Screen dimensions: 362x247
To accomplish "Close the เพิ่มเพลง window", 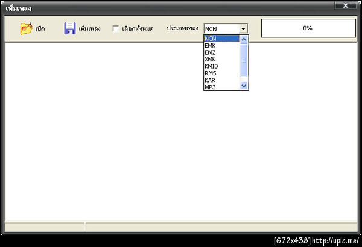I will pos(345,5).
